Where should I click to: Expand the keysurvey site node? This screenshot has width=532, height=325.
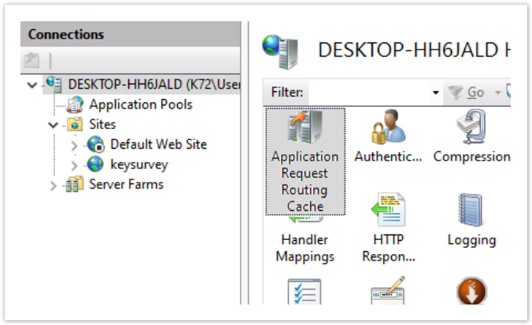coord(74,165)
